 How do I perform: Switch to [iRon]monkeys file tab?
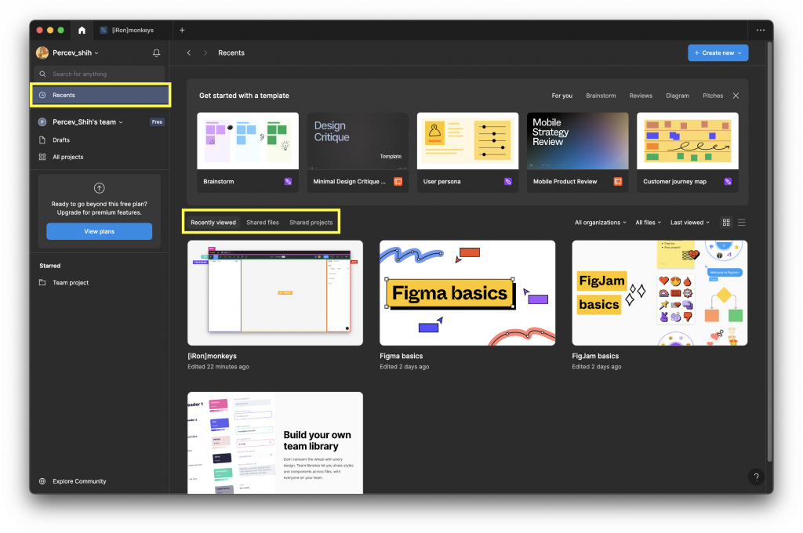coord(132,31)
